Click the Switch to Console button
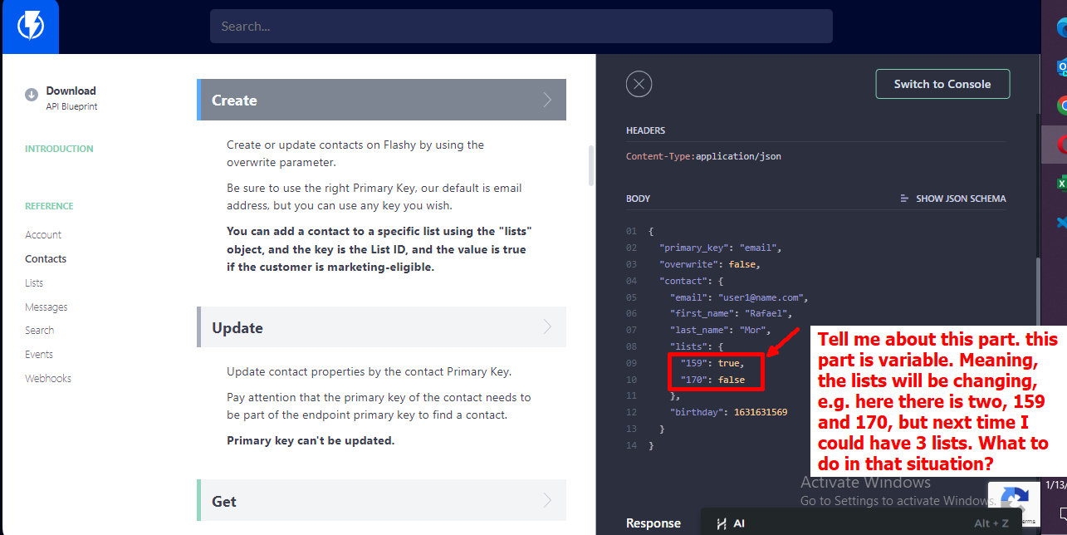1067x535 pixels. pyautogui.click(x=942, y=84)
